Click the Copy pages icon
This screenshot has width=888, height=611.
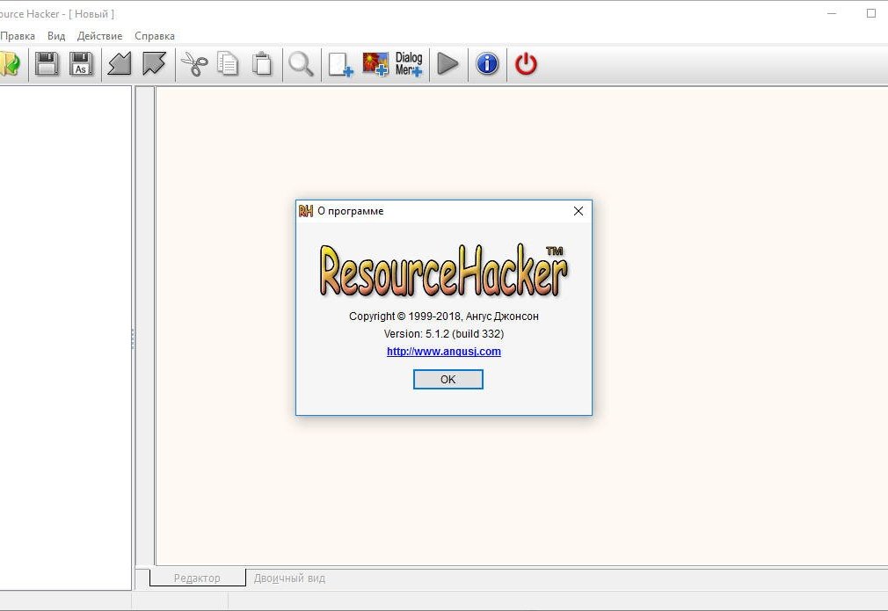(229, 64)
